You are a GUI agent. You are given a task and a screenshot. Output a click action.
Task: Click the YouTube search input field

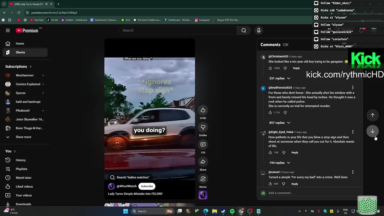click(x=178, y=30)
